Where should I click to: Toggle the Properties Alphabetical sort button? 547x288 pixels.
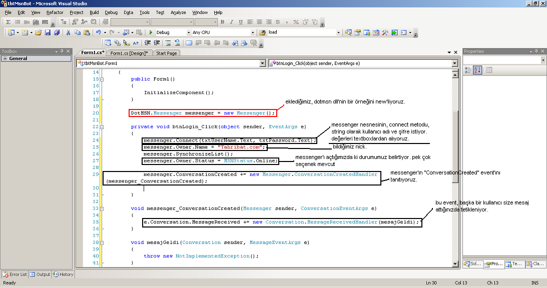pos(477,70)
